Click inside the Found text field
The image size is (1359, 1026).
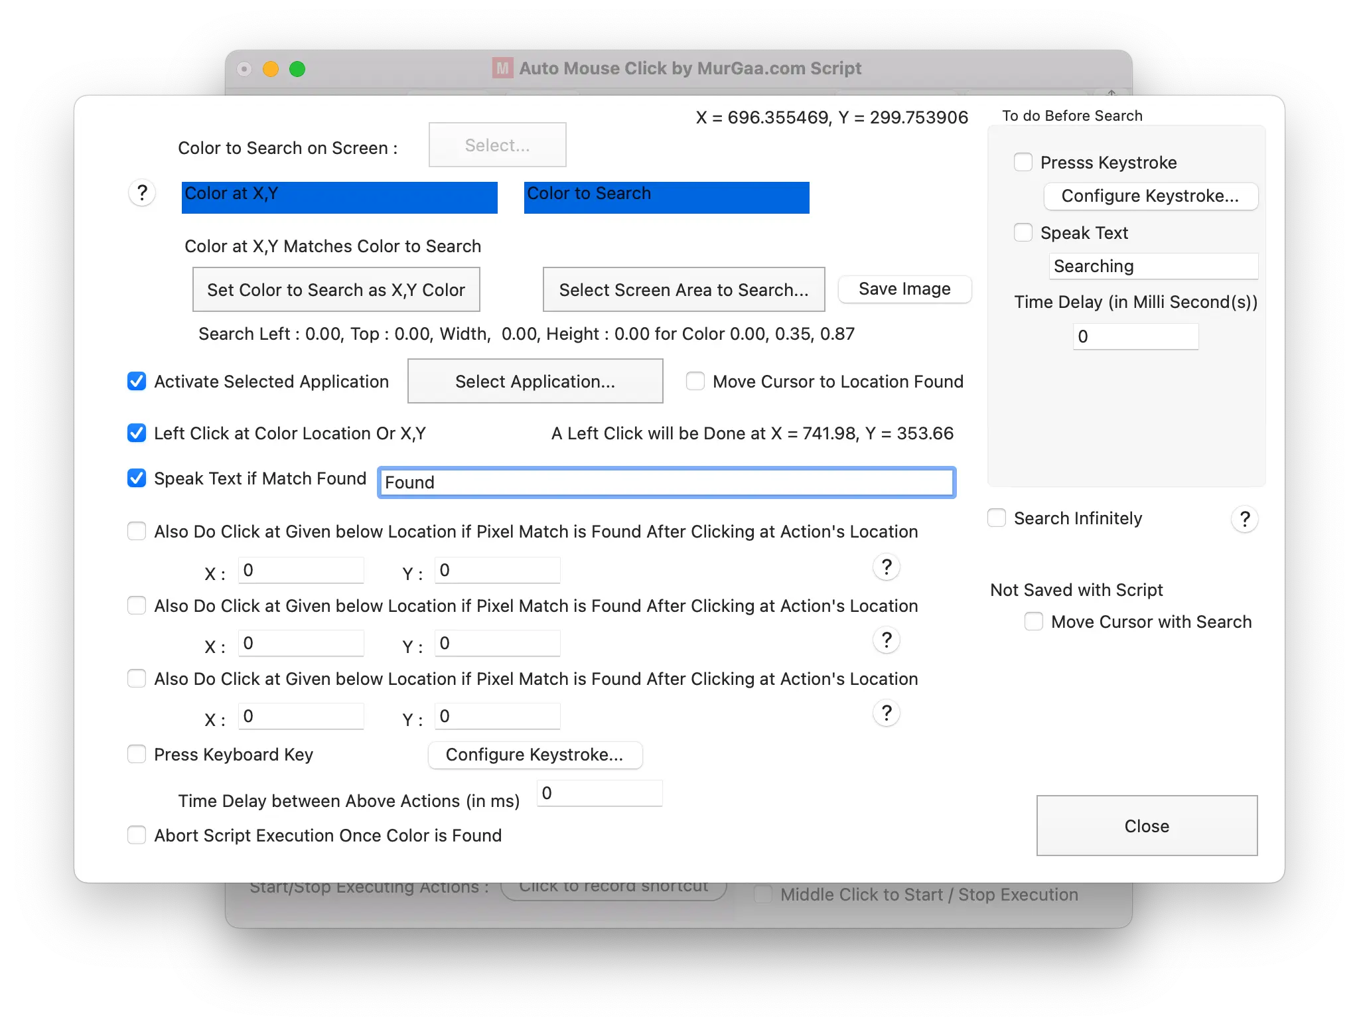666,482
